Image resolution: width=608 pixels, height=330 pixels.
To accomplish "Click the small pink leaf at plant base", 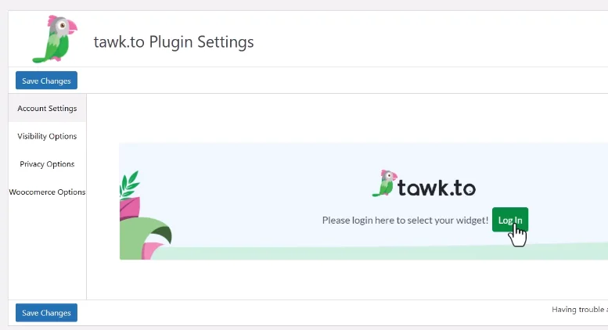I will tap(152, 250).
